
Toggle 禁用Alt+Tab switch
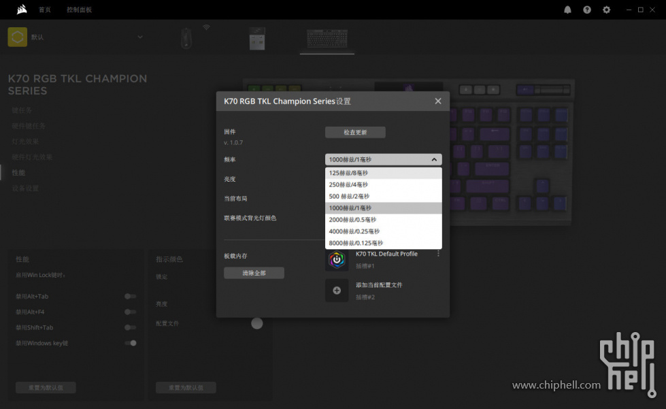coord(131,297)
